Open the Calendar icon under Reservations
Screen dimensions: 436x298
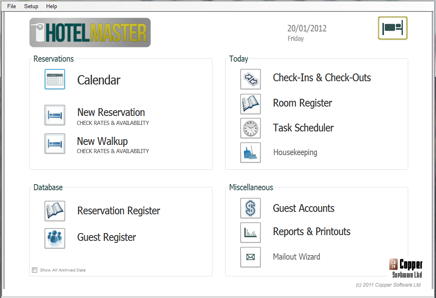pos(55,79)
